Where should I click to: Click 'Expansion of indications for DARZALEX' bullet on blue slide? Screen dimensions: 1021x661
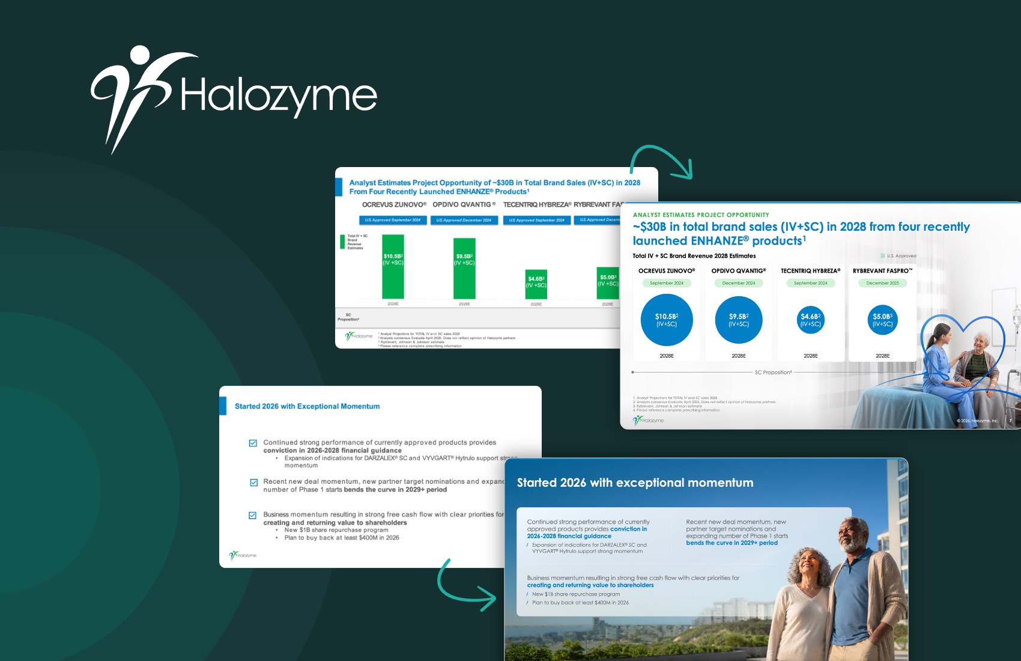coord(589,548)
